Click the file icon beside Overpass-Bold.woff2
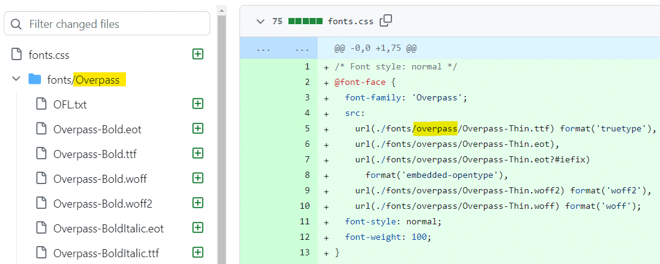This screenshot has width=660, height=264. click(41, 203)
